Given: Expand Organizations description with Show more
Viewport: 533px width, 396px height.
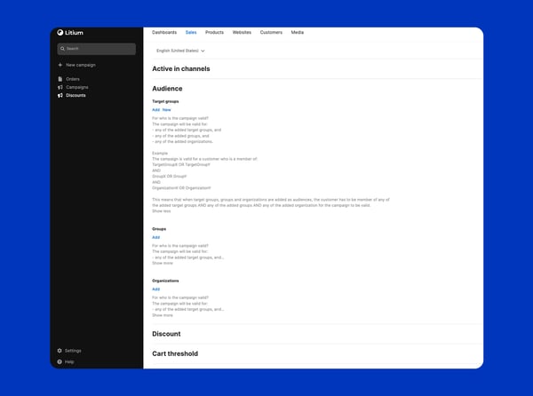Looking at the screenshot, I should tap(163, 315).
